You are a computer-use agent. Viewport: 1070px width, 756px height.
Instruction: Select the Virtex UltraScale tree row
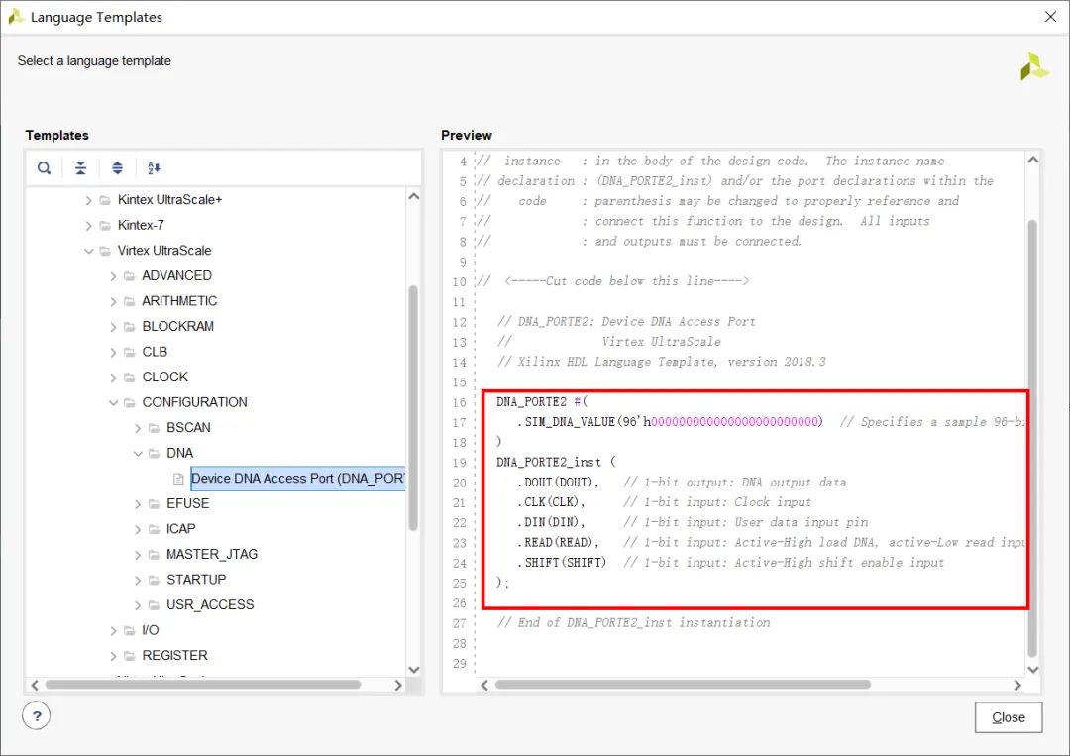[164, 251]
